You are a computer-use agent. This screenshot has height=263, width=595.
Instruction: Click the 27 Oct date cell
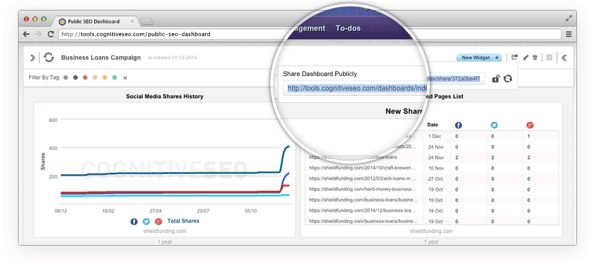(436, 179)
